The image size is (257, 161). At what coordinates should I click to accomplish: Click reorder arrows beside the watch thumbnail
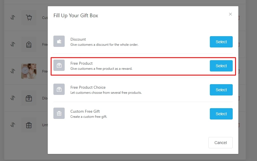13,71
